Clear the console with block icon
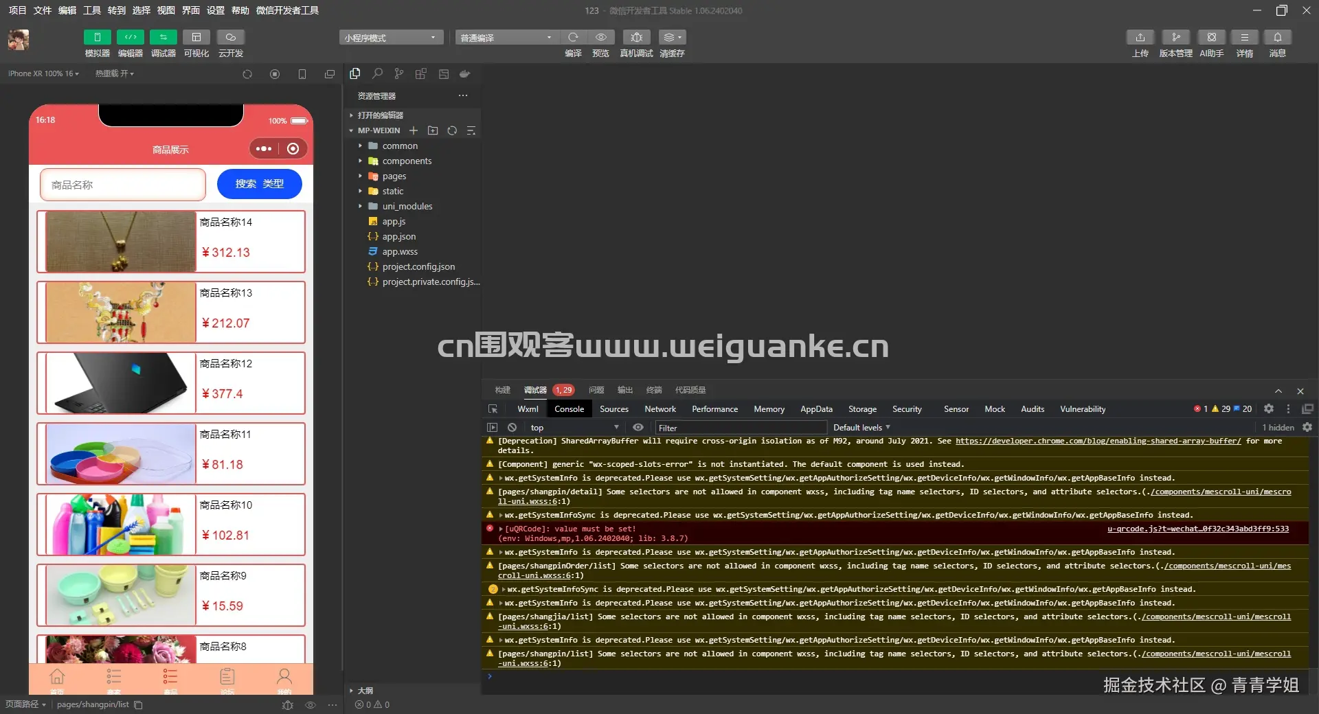The image size is (1319, 714). tap(512, 427)
